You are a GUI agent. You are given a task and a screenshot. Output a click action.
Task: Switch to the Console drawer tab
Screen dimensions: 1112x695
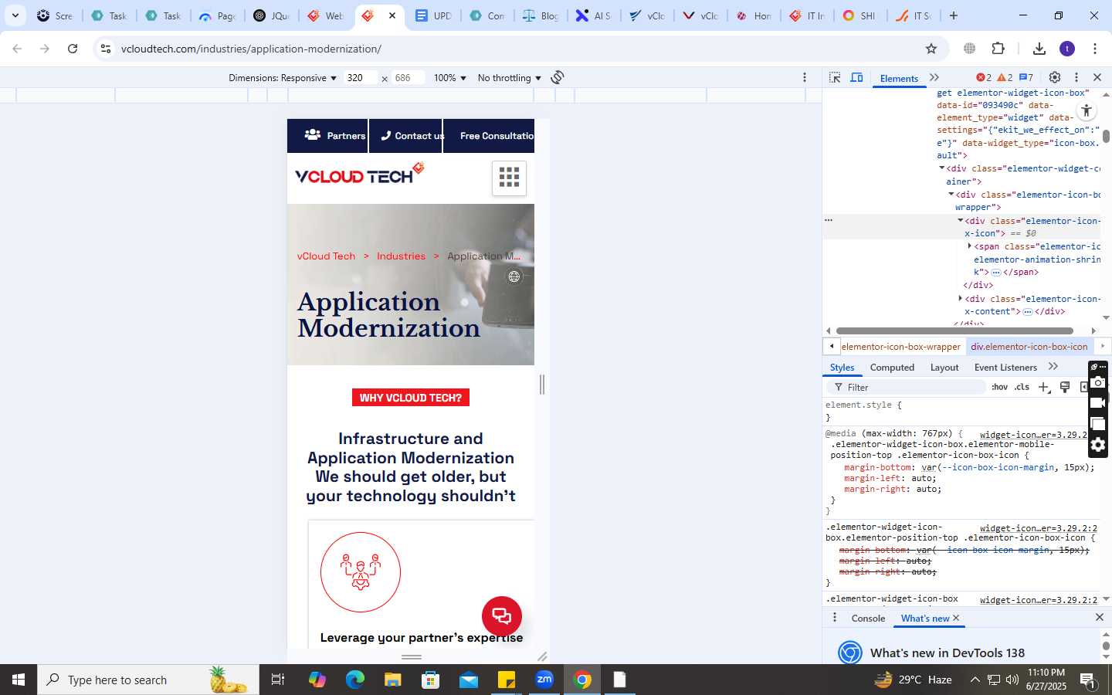868,619
